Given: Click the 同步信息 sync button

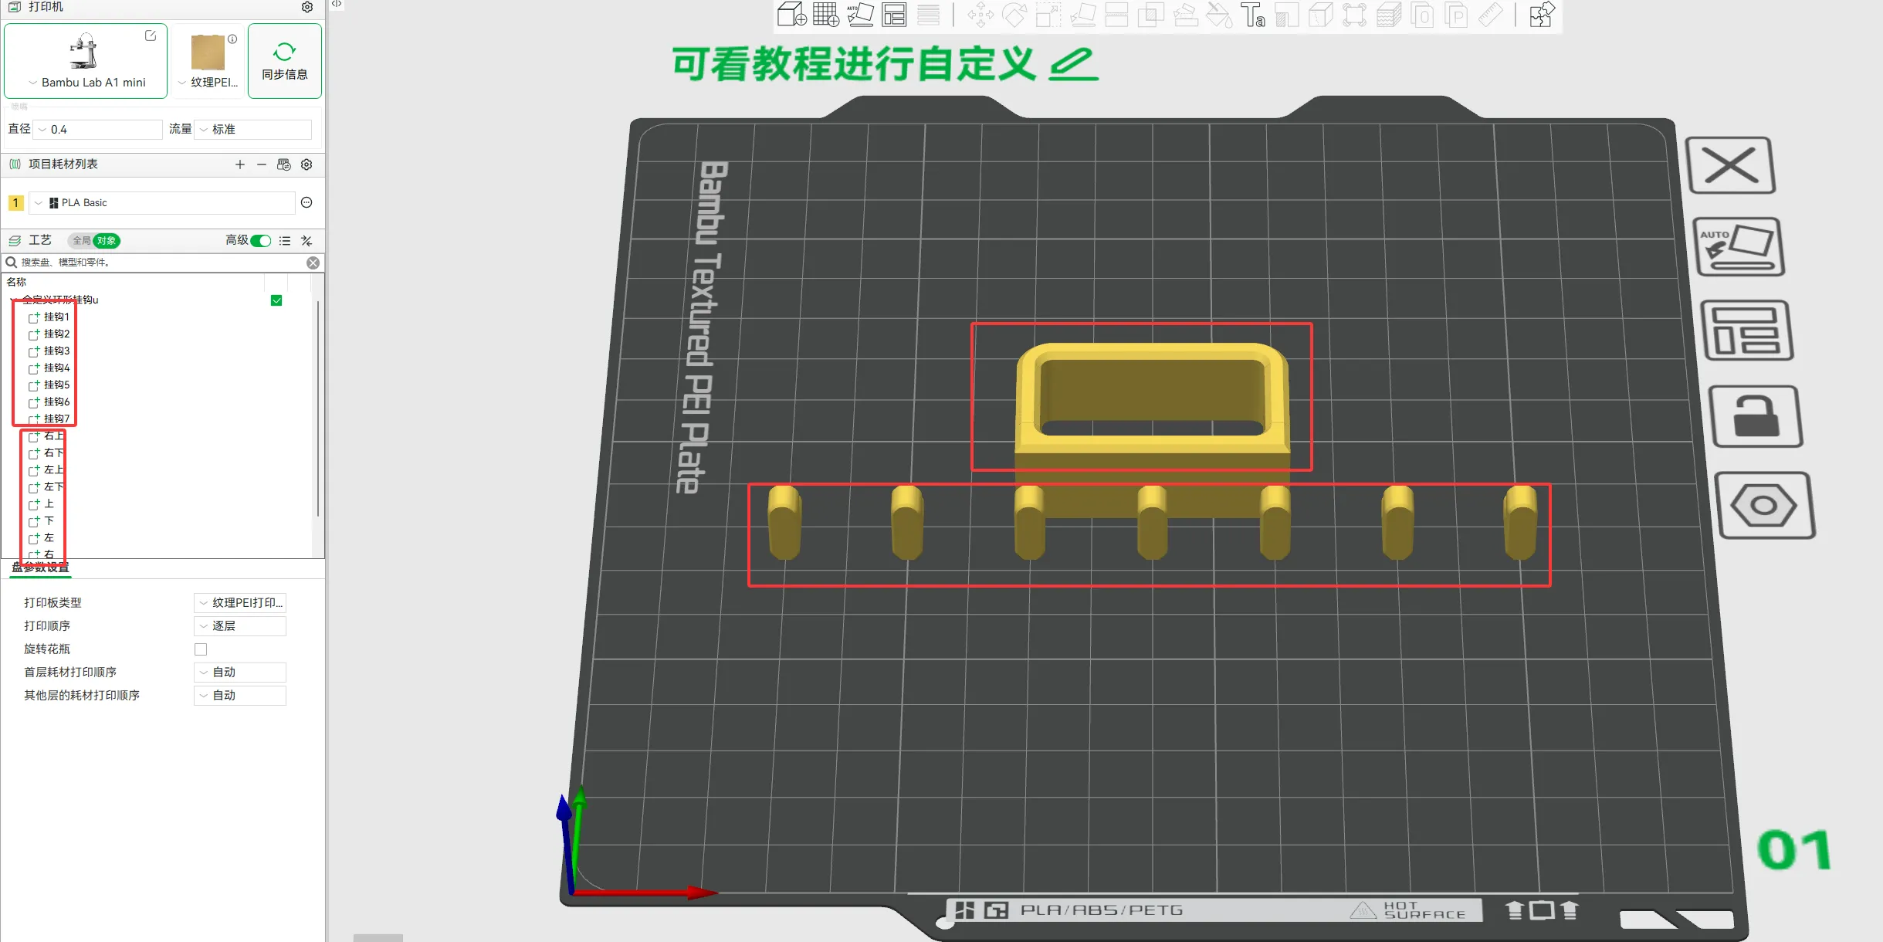Looking at the screenshot, I should [x=285, y=61].
